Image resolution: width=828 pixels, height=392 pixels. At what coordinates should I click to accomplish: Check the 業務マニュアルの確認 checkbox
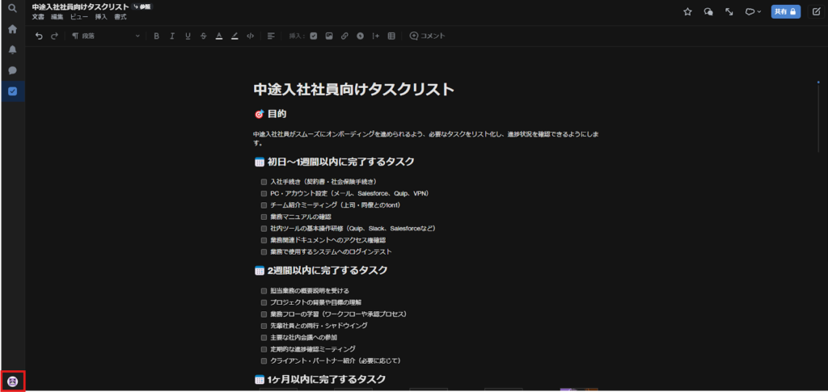coord(264,217)
